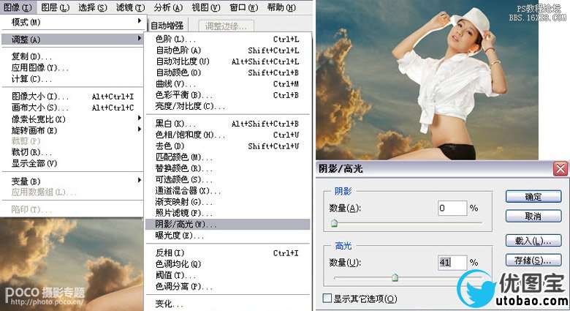The height and width of the screenshot is (311, 570).
Task: Expand the 模式(M) submenu arrow
Action: 140,22
